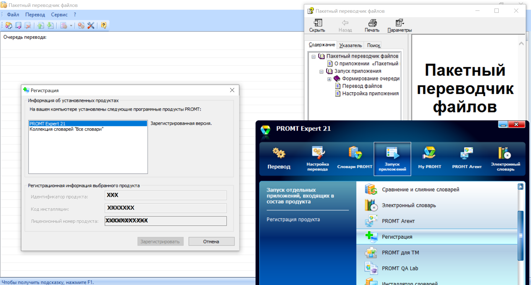Open the dropdown arrow beside translate icon
The width and height of the screenshot is (531, 285).
[x=71, y=26]
